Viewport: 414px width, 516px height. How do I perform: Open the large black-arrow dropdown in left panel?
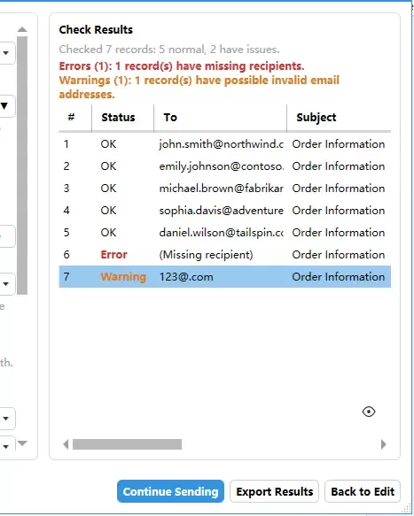[4, 106]
